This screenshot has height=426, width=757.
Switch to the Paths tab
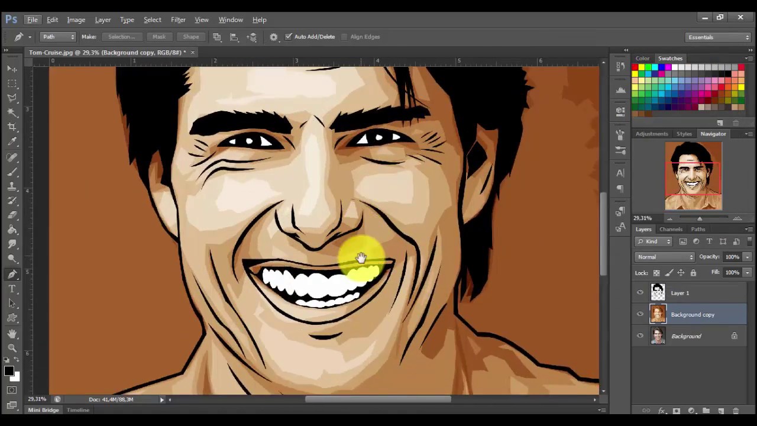[x=698, y=229]
